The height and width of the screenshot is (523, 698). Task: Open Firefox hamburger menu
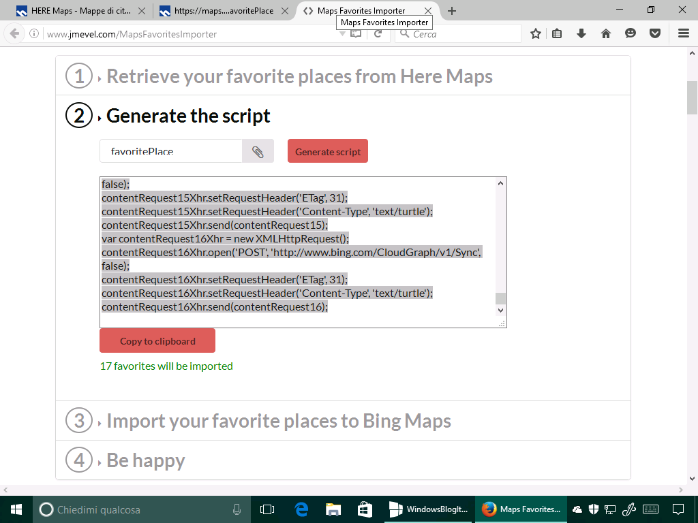click(x=684, y=34)
